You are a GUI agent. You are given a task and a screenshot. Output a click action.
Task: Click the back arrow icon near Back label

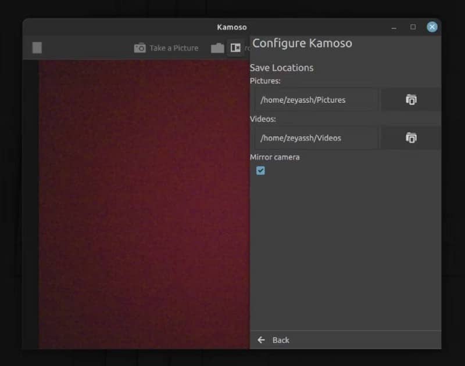click(262, 340)
